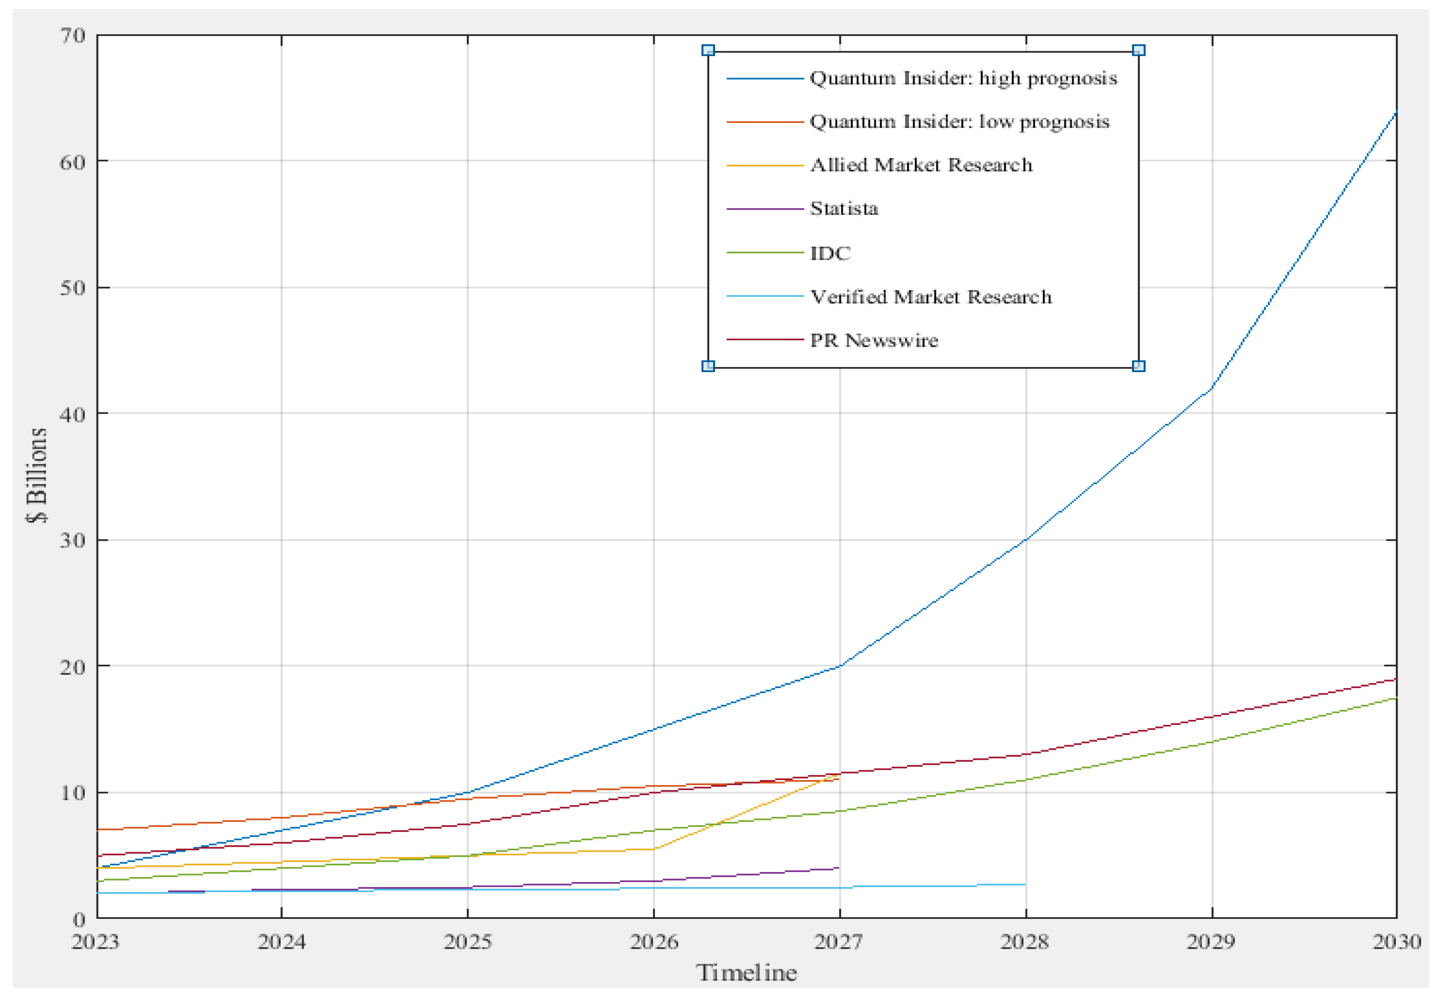This screenshot has width=1440, height=999.
Task: Click blue line sample in legend
Action: click(764, 79)
